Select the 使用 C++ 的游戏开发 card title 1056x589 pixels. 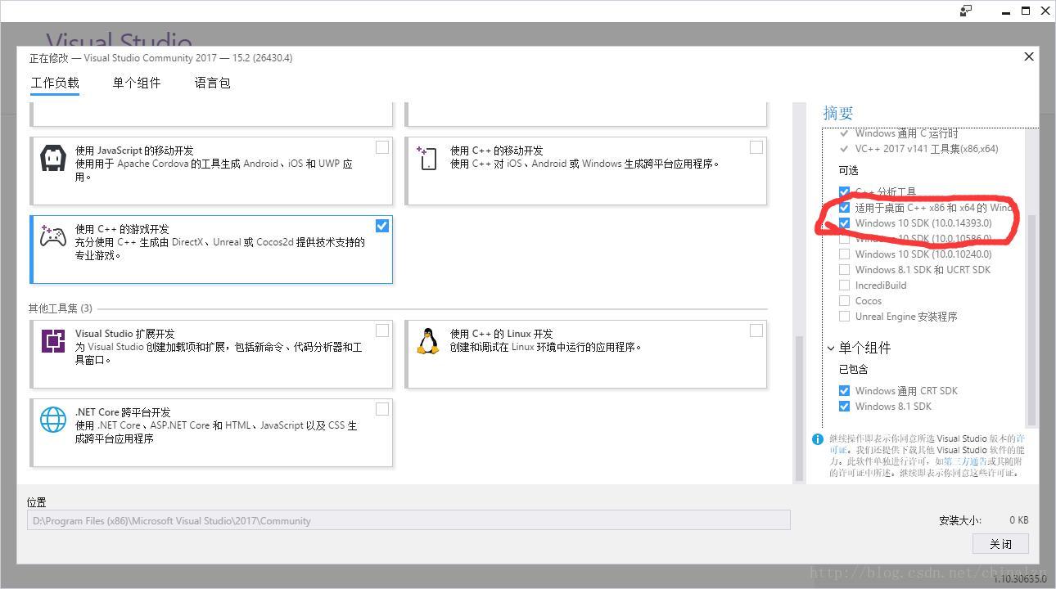[x=122, y=229]
